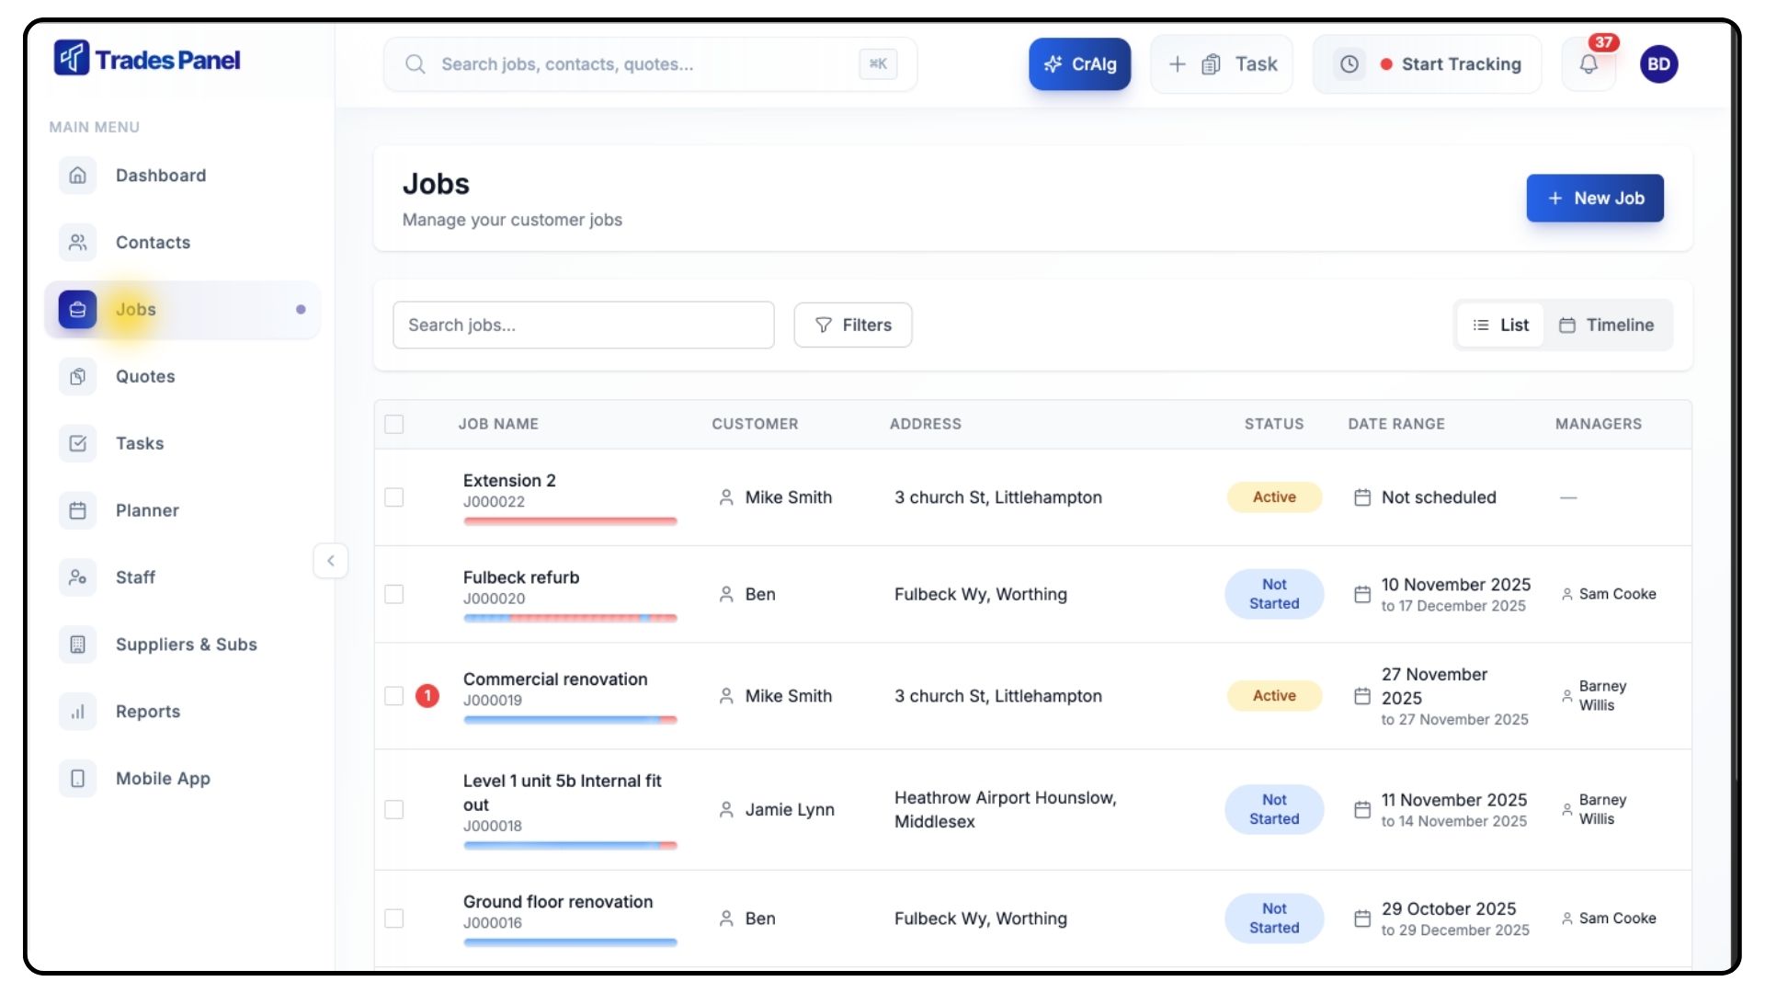Select the Tasks menu item
The height and width of the screenshot is (993, 1765).
pyautogui.click(x=140, y=444)
